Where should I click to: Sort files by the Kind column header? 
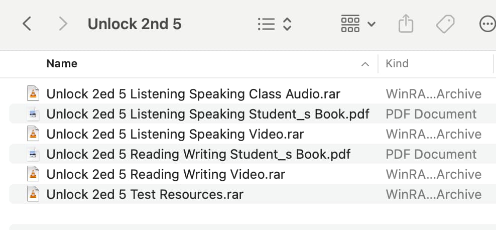397,64
